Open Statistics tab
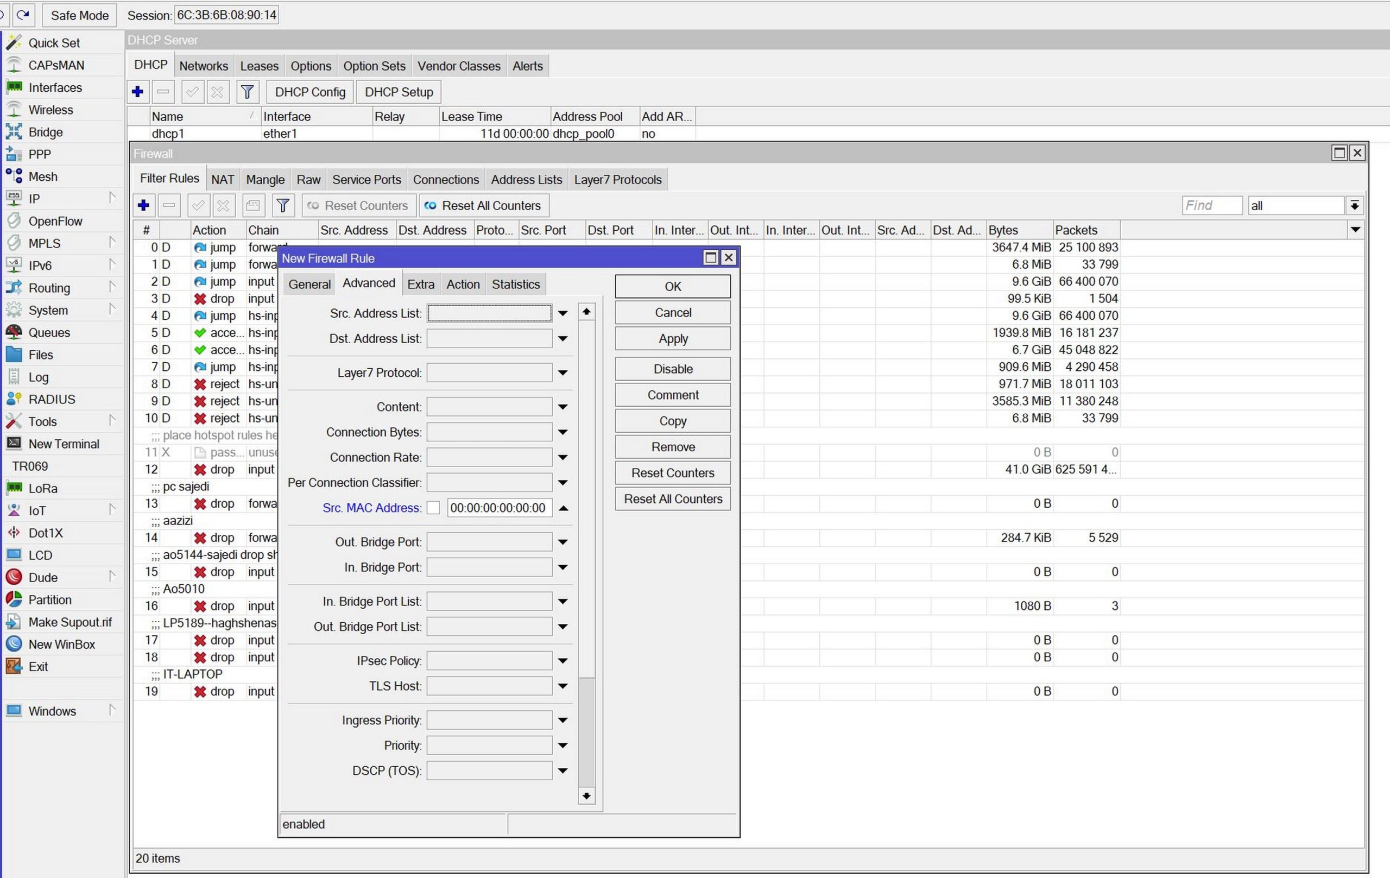Screen dimensions: 1390x878 [515, 284]
